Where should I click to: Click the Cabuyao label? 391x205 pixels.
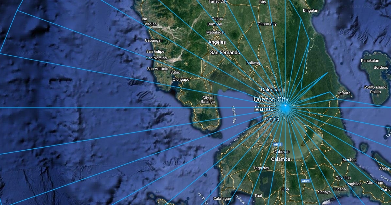click(x=282, y=152)
